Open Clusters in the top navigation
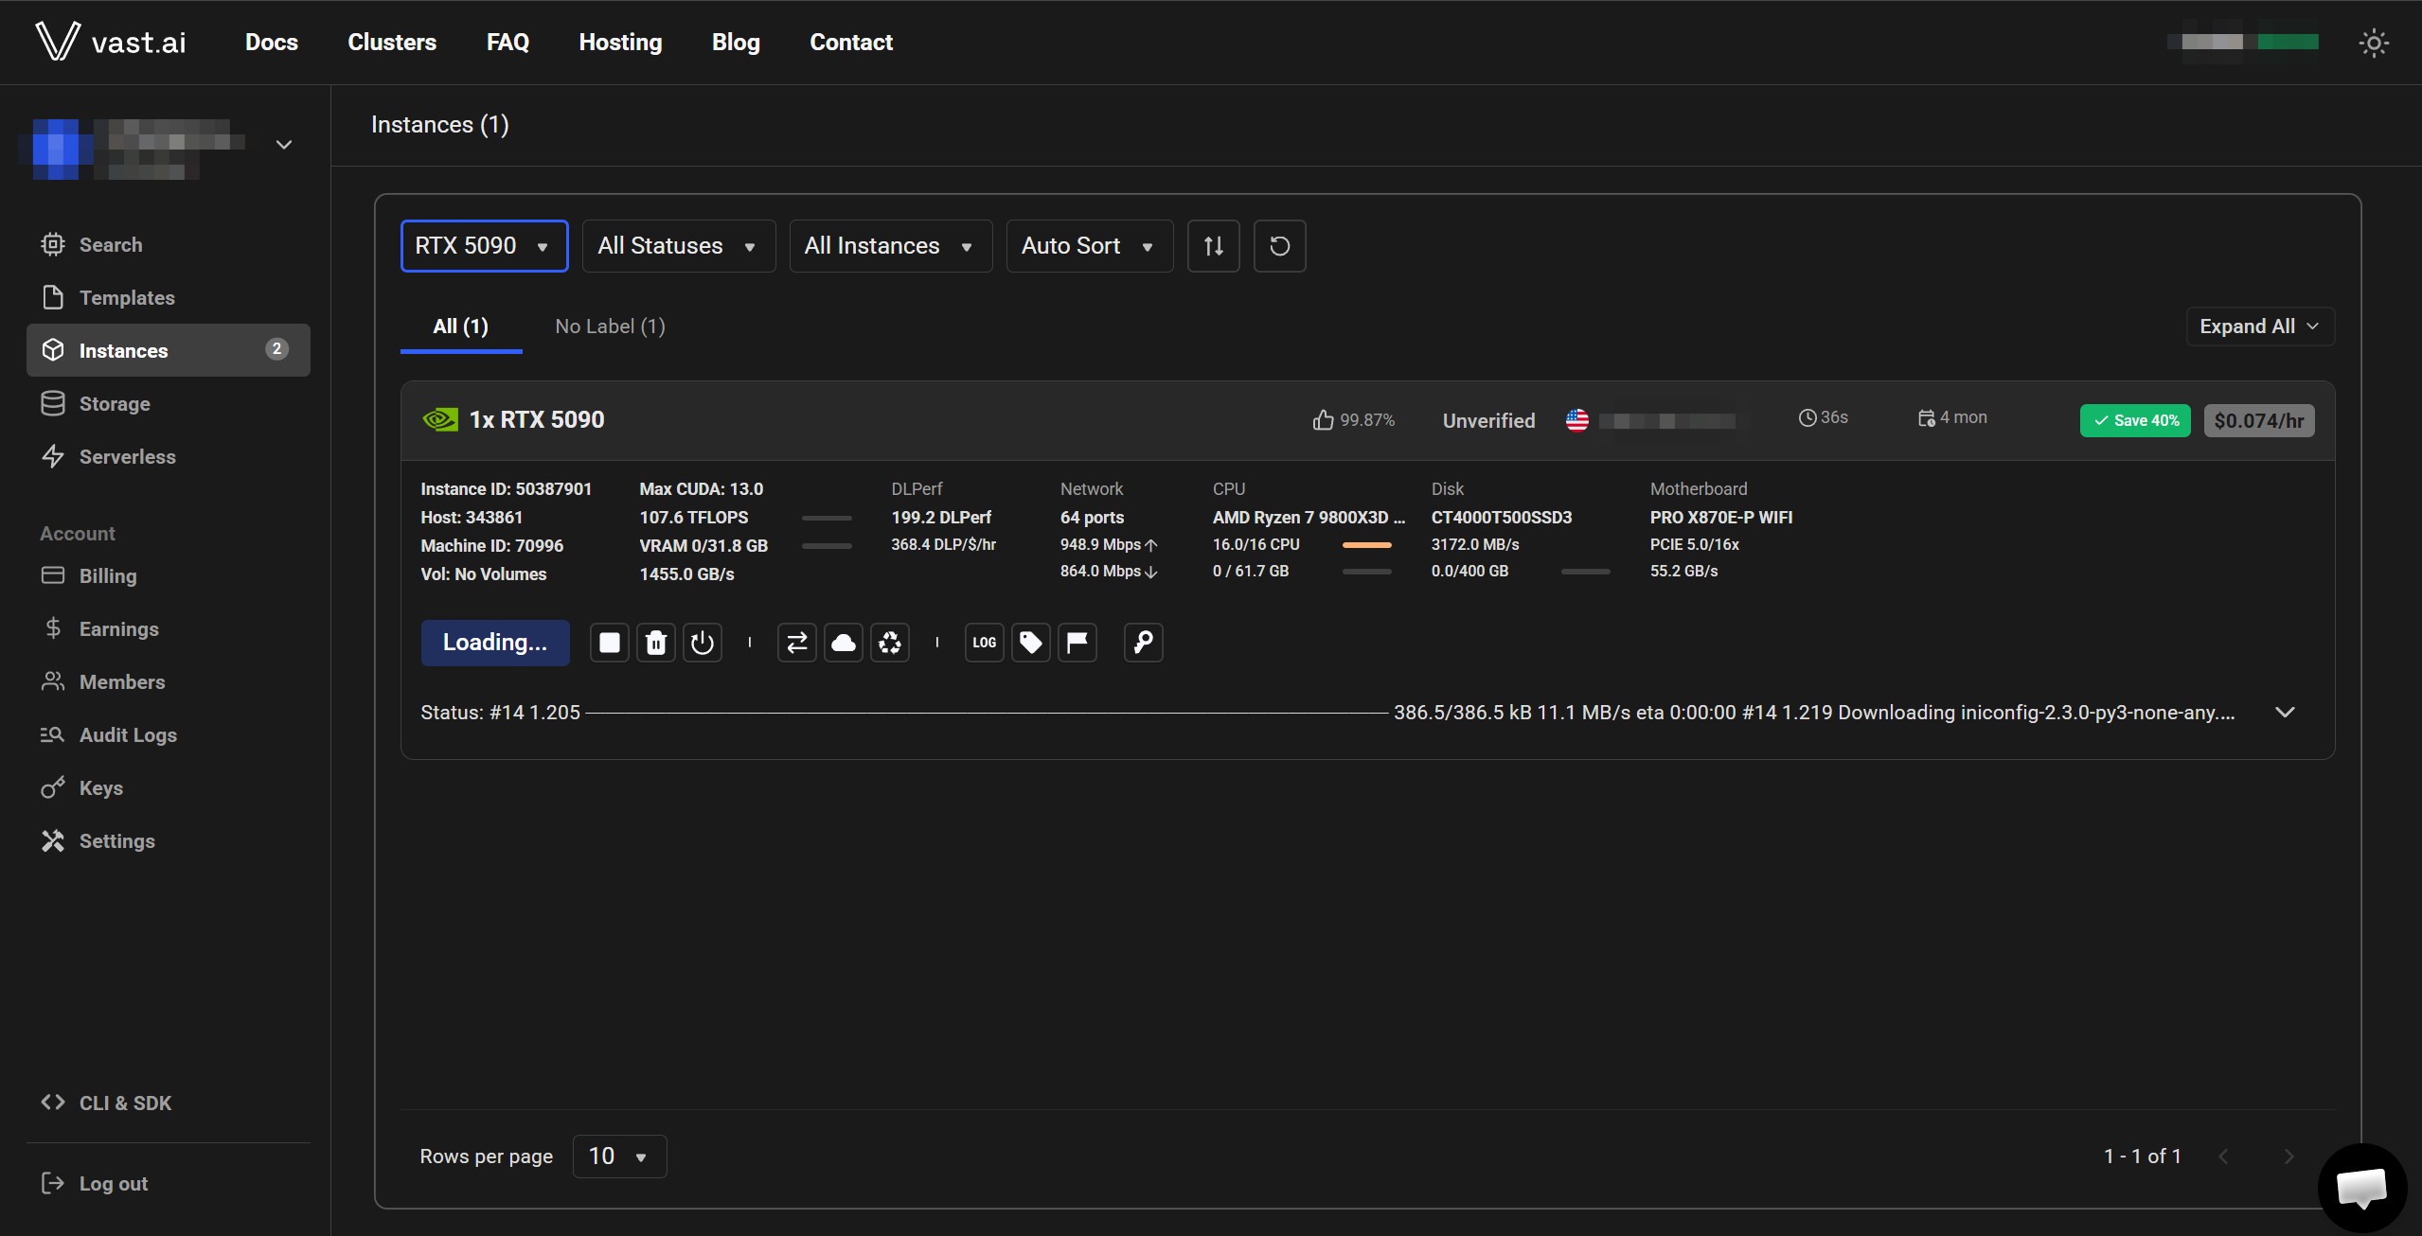 point(392,42)
